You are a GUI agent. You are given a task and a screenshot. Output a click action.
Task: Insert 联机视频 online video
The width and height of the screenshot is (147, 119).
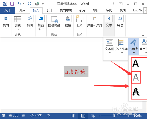54,22
